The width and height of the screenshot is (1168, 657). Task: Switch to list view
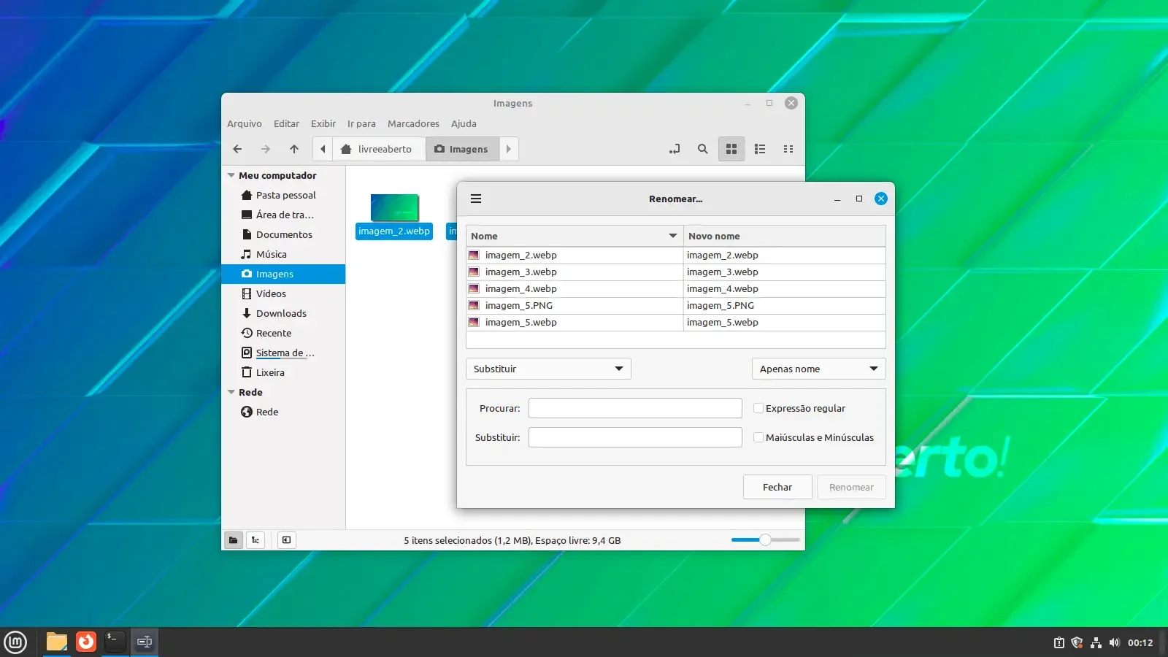pyautogui.click(x=760, y=149)
